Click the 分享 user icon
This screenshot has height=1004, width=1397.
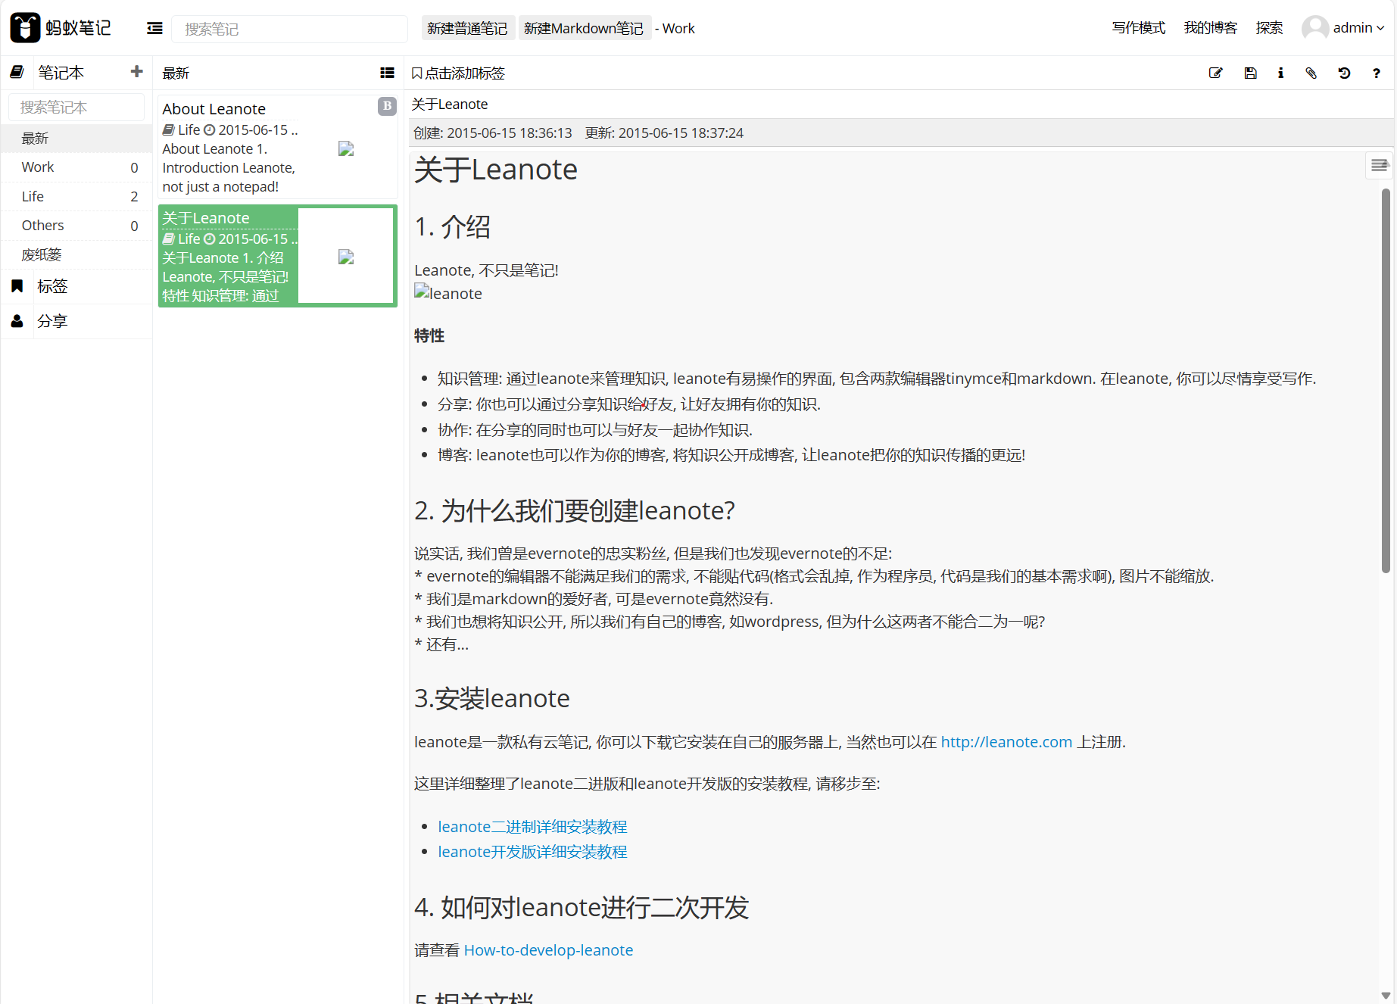17,321
